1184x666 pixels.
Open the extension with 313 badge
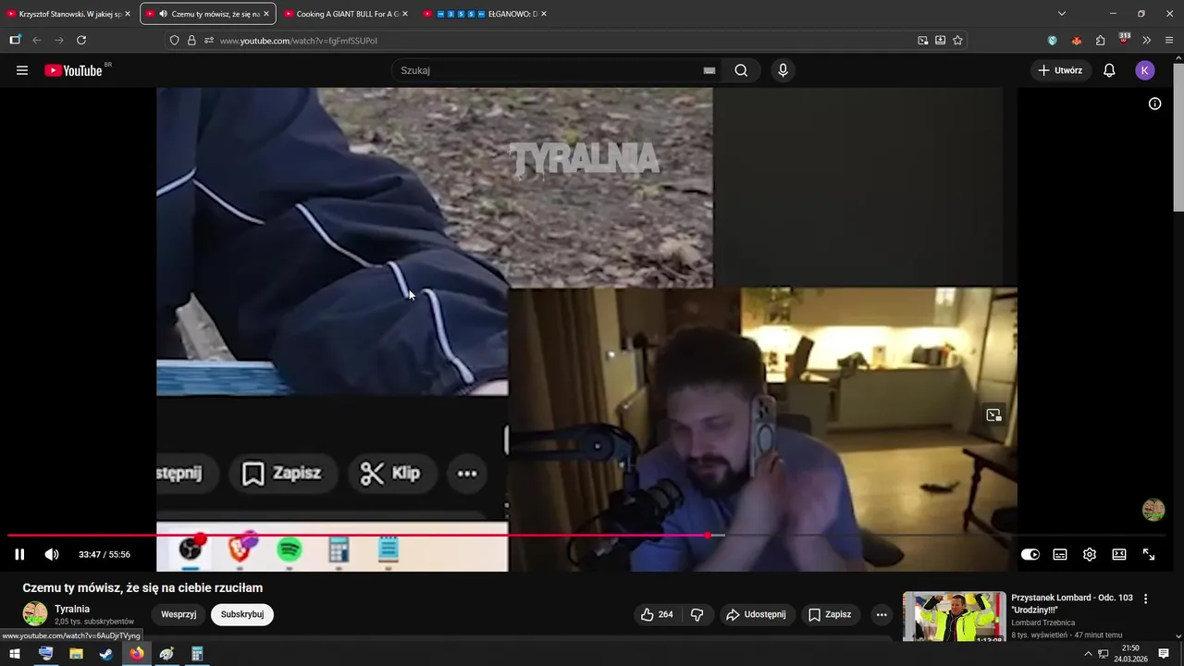[1124, 40]
